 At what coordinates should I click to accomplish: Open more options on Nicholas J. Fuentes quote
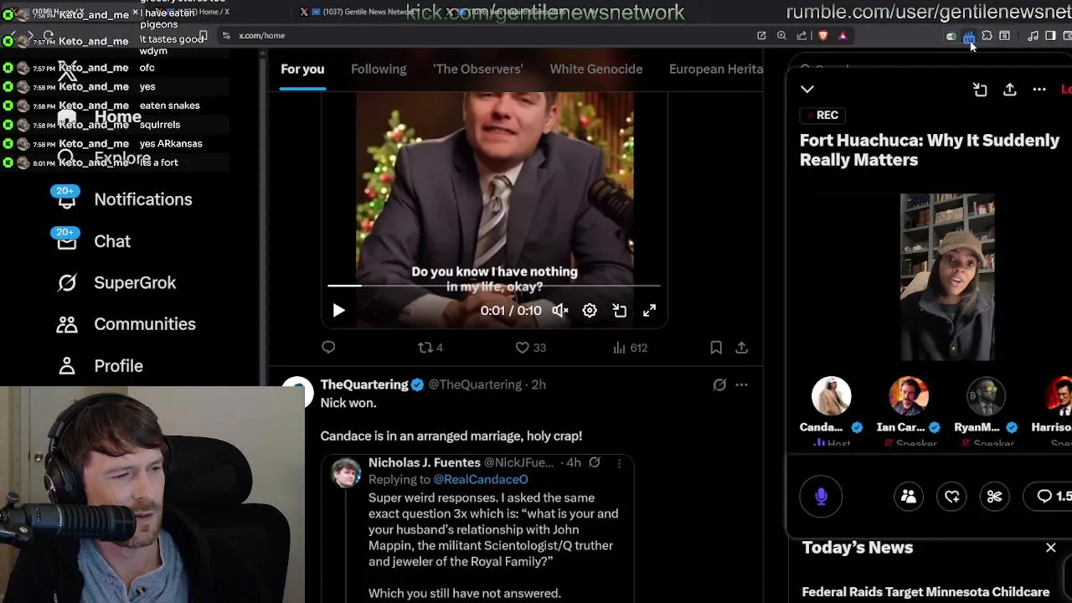click(x=620, y=462)
